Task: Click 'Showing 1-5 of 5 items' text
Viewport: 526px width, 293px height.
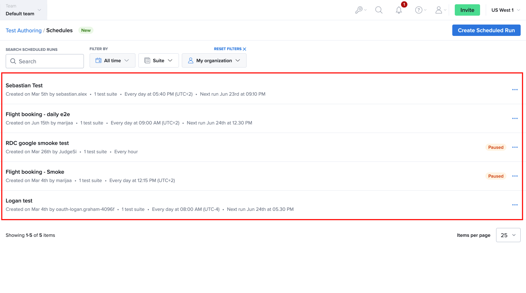Action: pyautogui.click(x=30, y=235)
